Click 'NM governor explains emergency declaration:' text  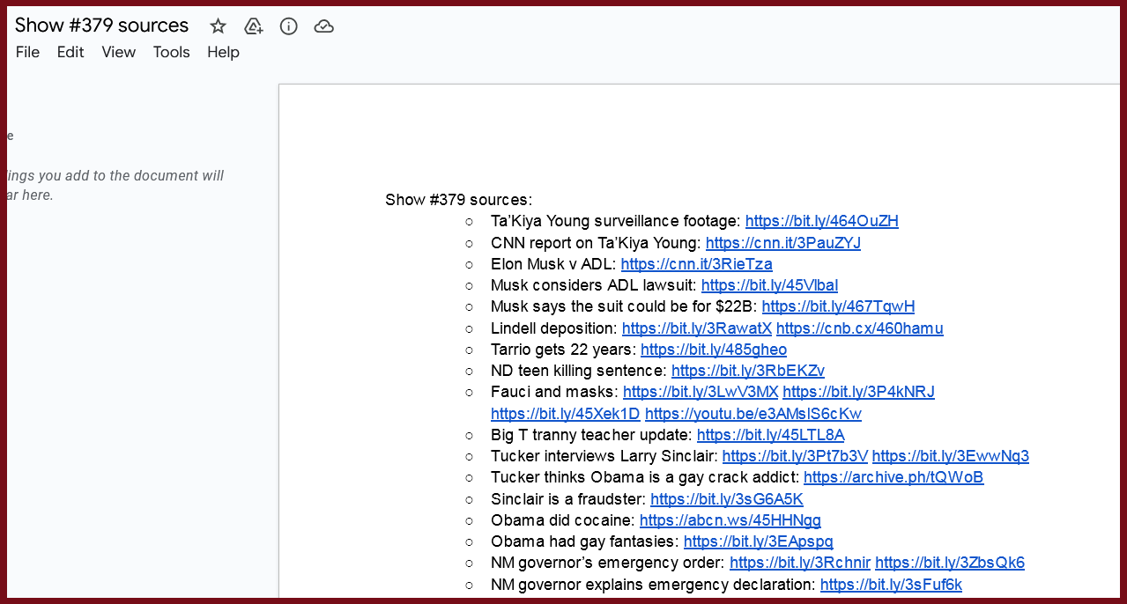[654, 585]
